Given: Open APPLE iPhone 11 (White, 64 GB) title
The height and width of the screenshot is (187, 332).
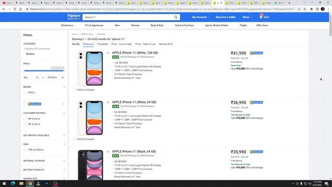Looking at the screenshot, I should [x=134, y=102].
